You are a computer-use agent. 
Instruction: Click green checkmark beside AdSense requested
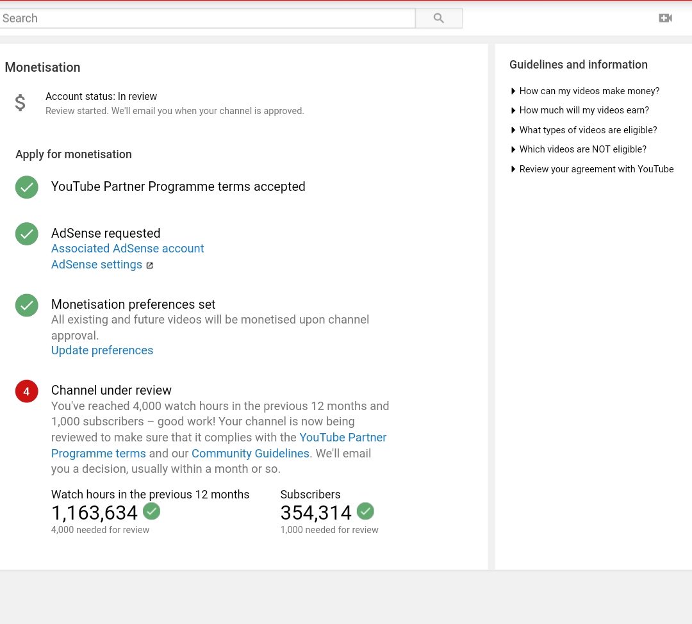tap(27, 234)
